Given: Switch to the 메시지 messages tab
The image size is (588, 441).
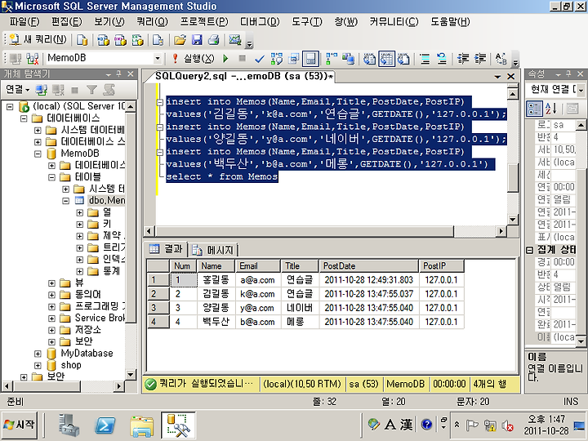Looking at the screenshot, I should (x=212, y=250).
